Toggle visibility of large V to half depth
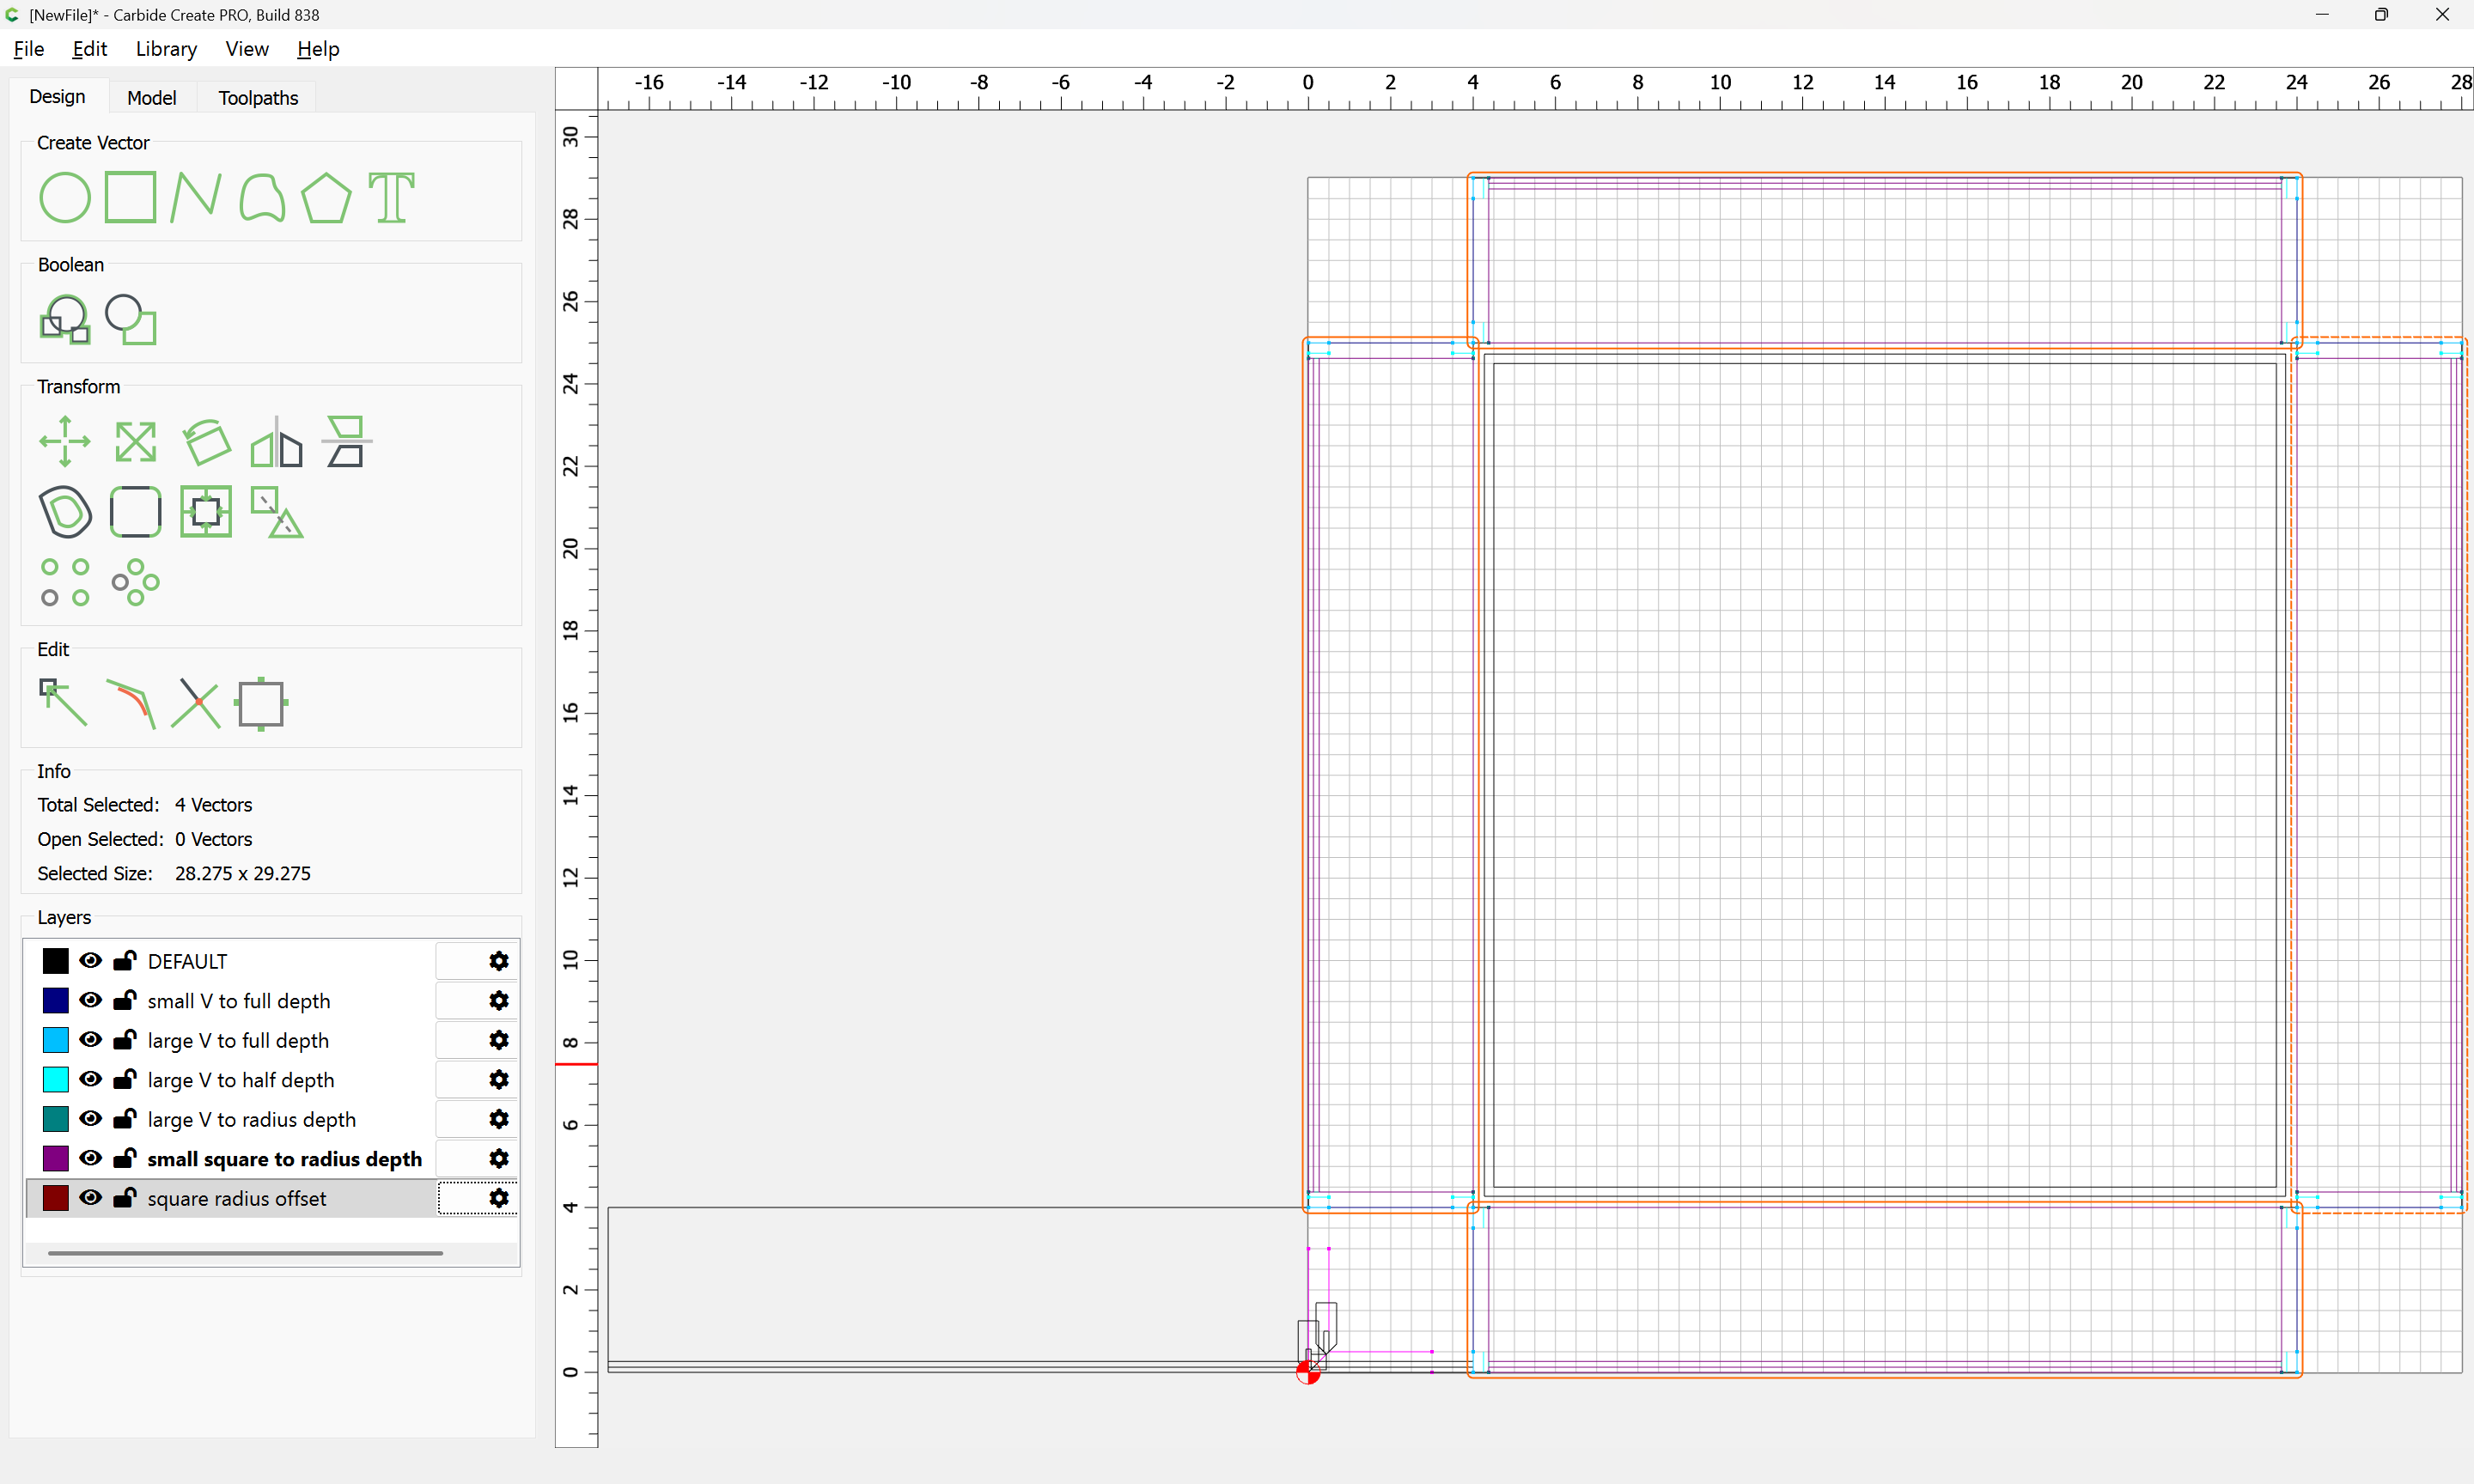Image resolution: width=2474 pixels, height=1484 pixels. pyautogui.click(x=90, y=1079)
